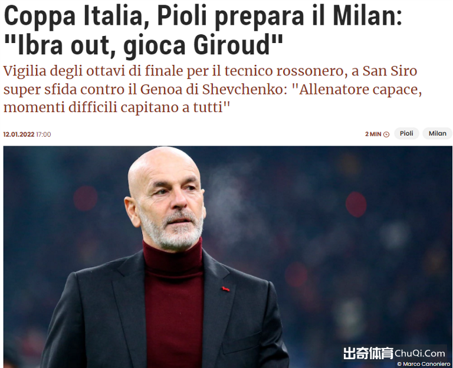Click the quoted phrase "Ibra out" in headline

(x=58, y=45)
